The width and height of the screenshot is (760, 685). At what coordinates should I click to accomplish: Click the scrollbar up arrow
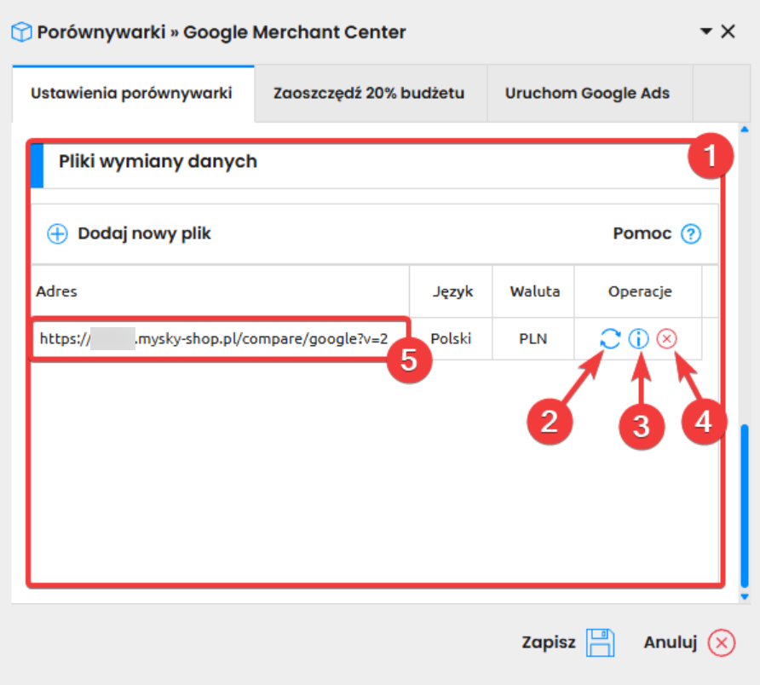pos(745,129)
